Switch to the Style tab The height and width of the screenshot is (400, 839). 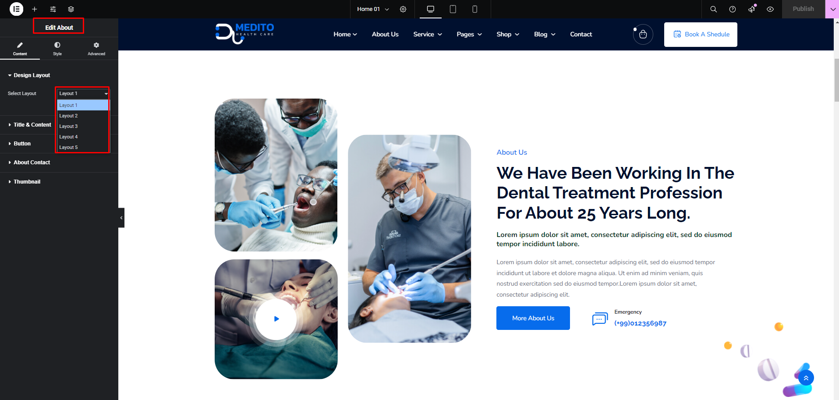pos(57,49)
